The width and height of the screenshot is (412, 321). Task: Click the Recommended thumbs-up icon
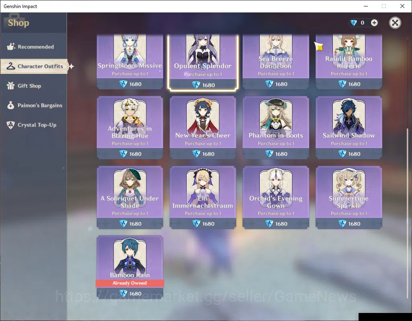click(11, 47)
